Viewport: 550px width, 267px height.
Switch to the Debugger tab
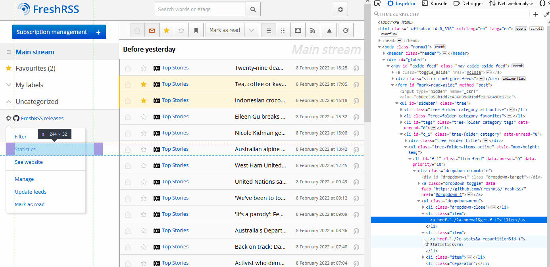click(468, 4)
